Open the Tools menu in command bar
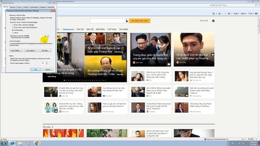The image size is (260, 146). click(x=251, y=13)
